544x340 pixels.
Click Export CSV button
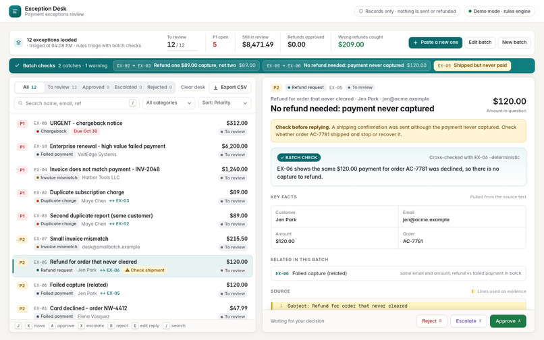click(x=230, y=88)
